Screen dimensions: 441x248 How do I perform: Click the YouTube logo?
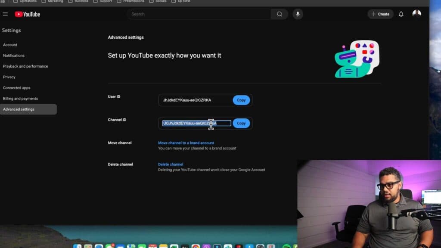[27, 14]
